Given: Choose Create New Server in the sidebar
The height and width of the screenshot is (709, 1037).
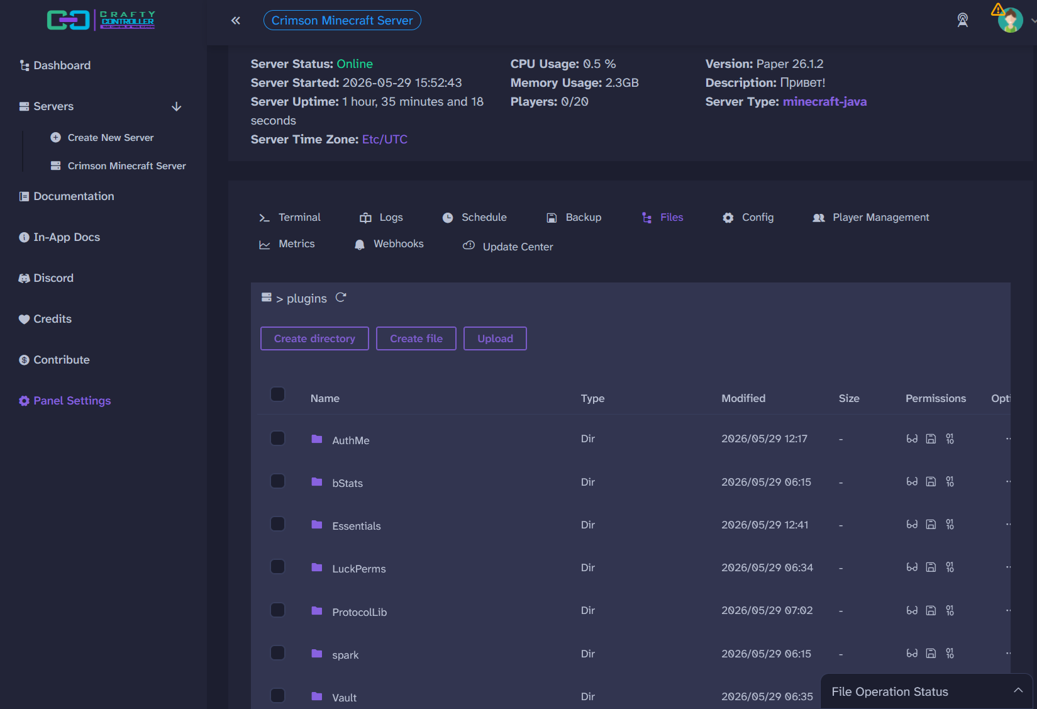Looking at the screenshot, I should [x=102, y=137].
